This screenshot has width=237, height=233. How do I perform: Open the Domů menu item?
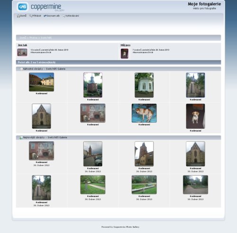[x=23, y=16]
